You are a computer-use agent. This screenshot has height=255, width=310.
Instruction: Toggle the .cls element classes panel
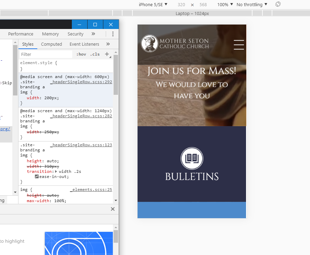95,54
